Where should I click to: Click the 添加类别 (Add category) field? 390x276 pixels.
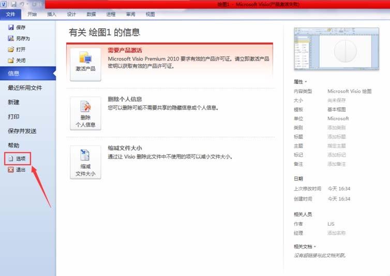pyautogui.click(x=337, y=128)
